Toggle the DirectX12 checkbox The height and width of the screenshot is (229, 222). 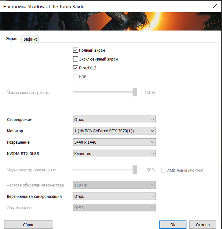point(75,68)
